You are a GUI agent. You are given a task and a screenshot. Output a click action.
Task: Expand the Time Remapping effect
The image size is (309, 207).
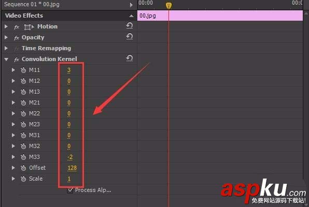pyautogui.click(x=6, y=48)
